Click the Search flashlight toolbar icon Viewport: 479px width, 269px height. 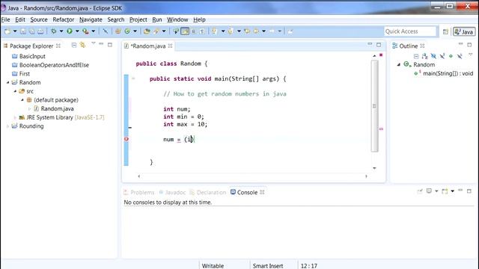click(156, 31)
